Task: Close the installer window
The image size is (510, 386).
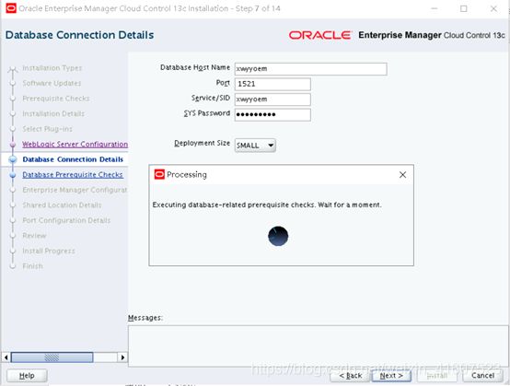Action: coord(493,8)
